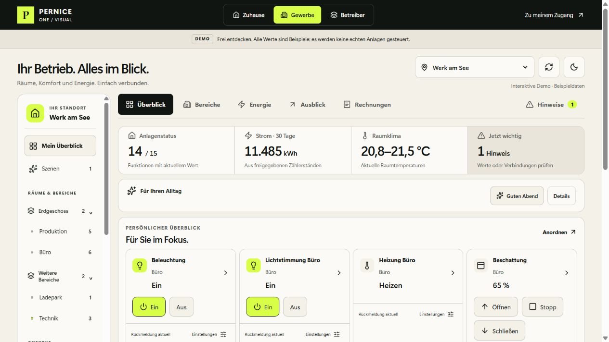The height and width of the screenshot is (342, 609).
Task: Open the Werk am See location dropdown
Action: tap(475, 67)
